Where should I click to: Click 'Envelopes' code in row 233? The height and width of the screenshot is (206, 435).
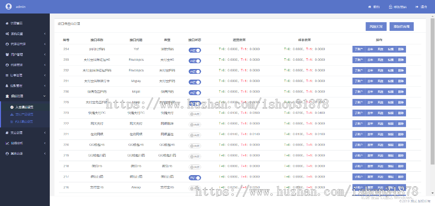point(136,60)
